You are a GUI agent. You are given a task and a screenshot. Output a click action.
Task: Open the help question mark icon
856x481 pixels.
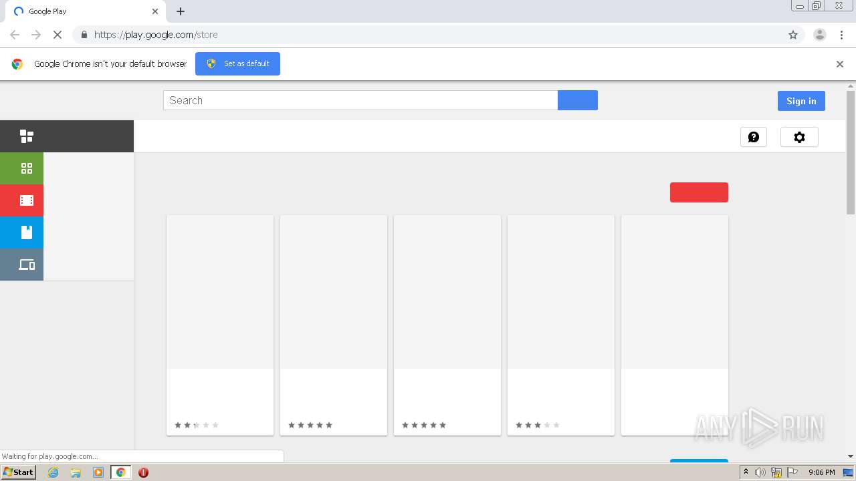[x=754, y=137]
